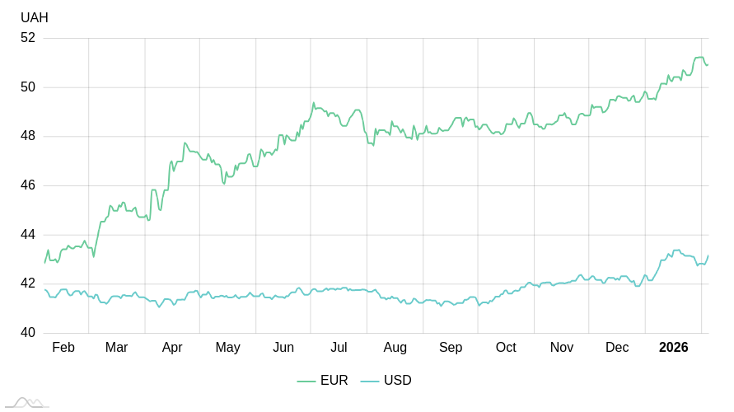Select the Feb label on the date axis
Viewport: 734px width, 412px height.
[x=63, y=348]
